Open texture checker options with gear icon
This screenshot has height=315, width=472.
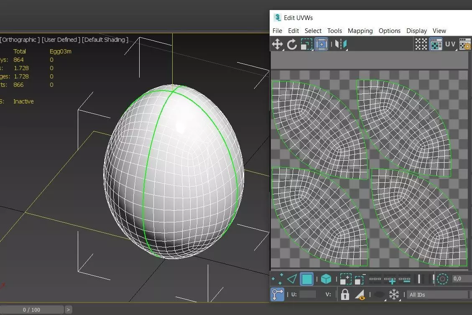465,45
